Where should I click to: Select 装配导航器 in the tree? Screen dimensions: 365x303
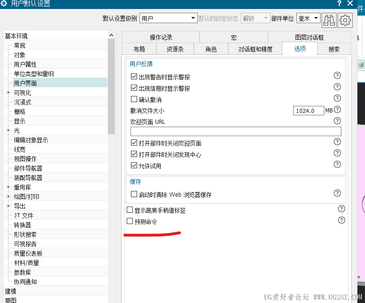[28, 178]
